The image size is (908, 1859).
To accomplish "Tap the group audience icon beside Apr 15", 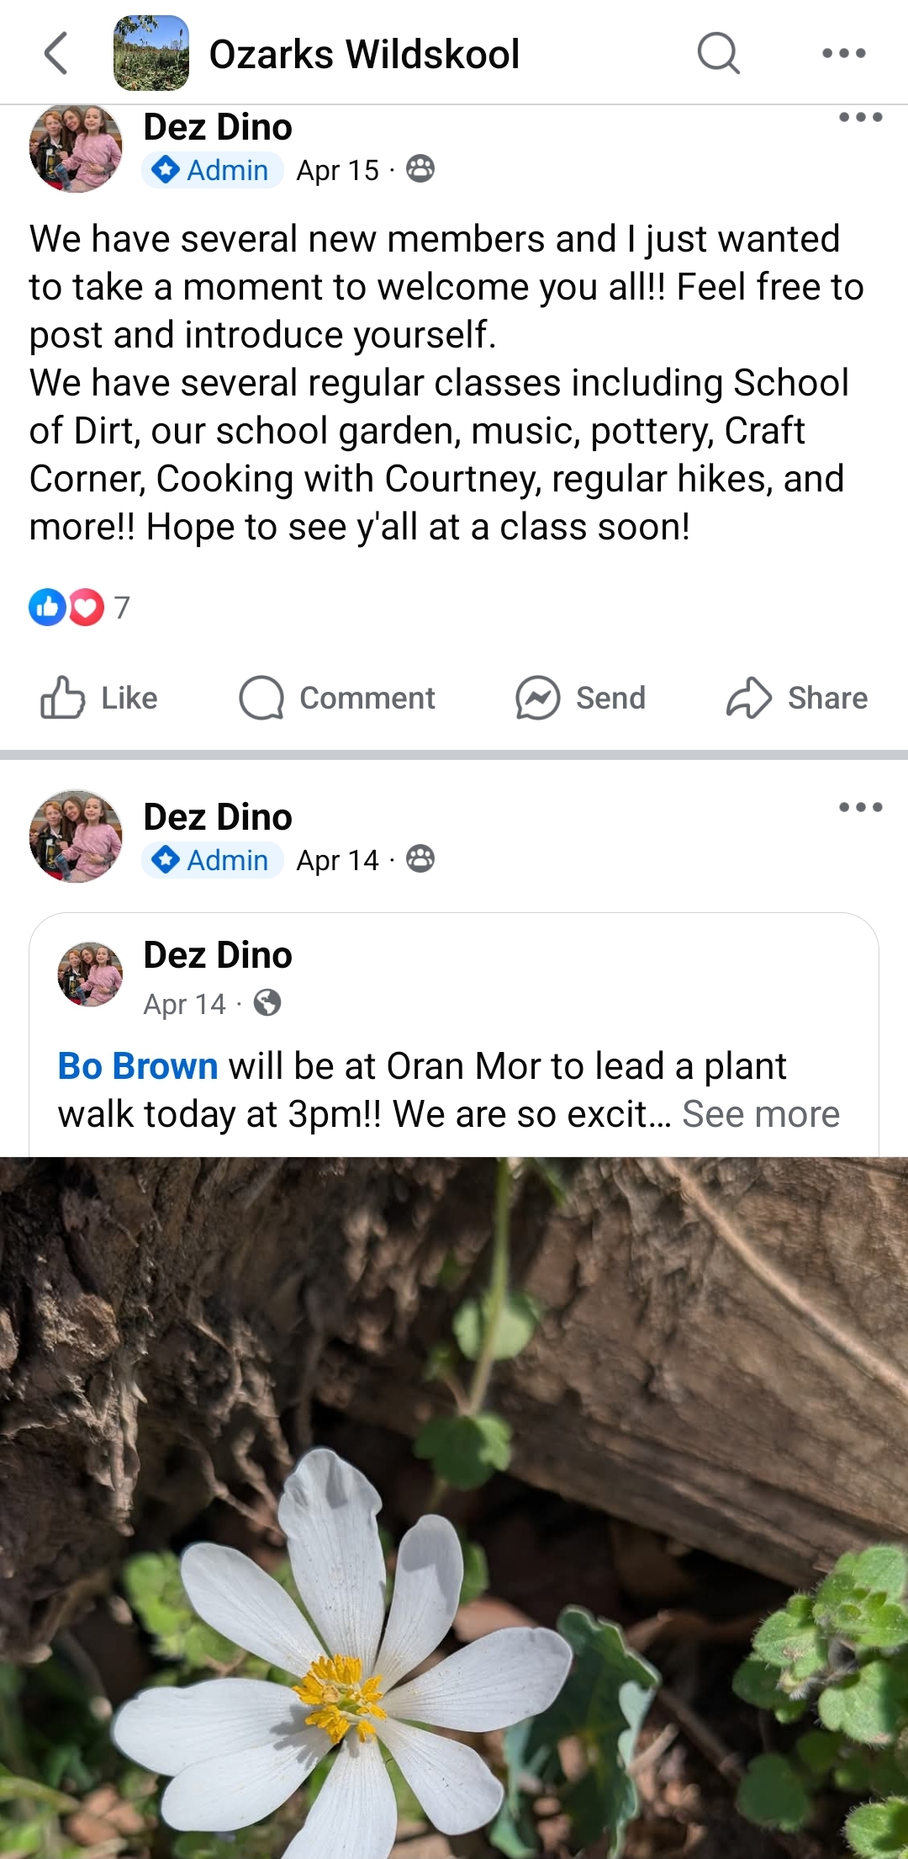I will pyautogui.click(x=420, y=169).
